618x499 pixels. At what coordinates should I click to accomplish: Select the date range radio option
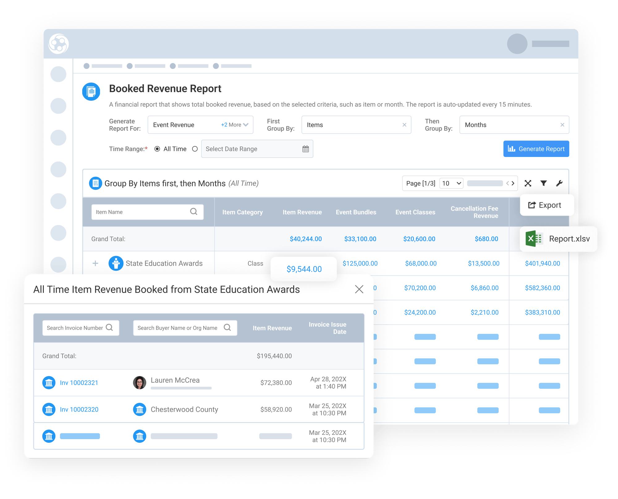(195, 149)
